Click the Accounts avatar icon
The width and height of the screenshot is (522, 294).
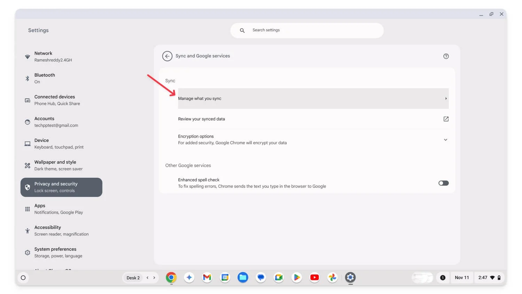(28, 122)
